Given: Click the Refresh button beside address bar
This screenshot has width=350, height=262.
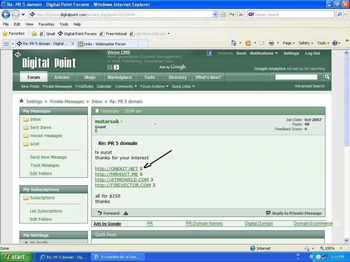Looking at the screenshot, I should 232,15.
